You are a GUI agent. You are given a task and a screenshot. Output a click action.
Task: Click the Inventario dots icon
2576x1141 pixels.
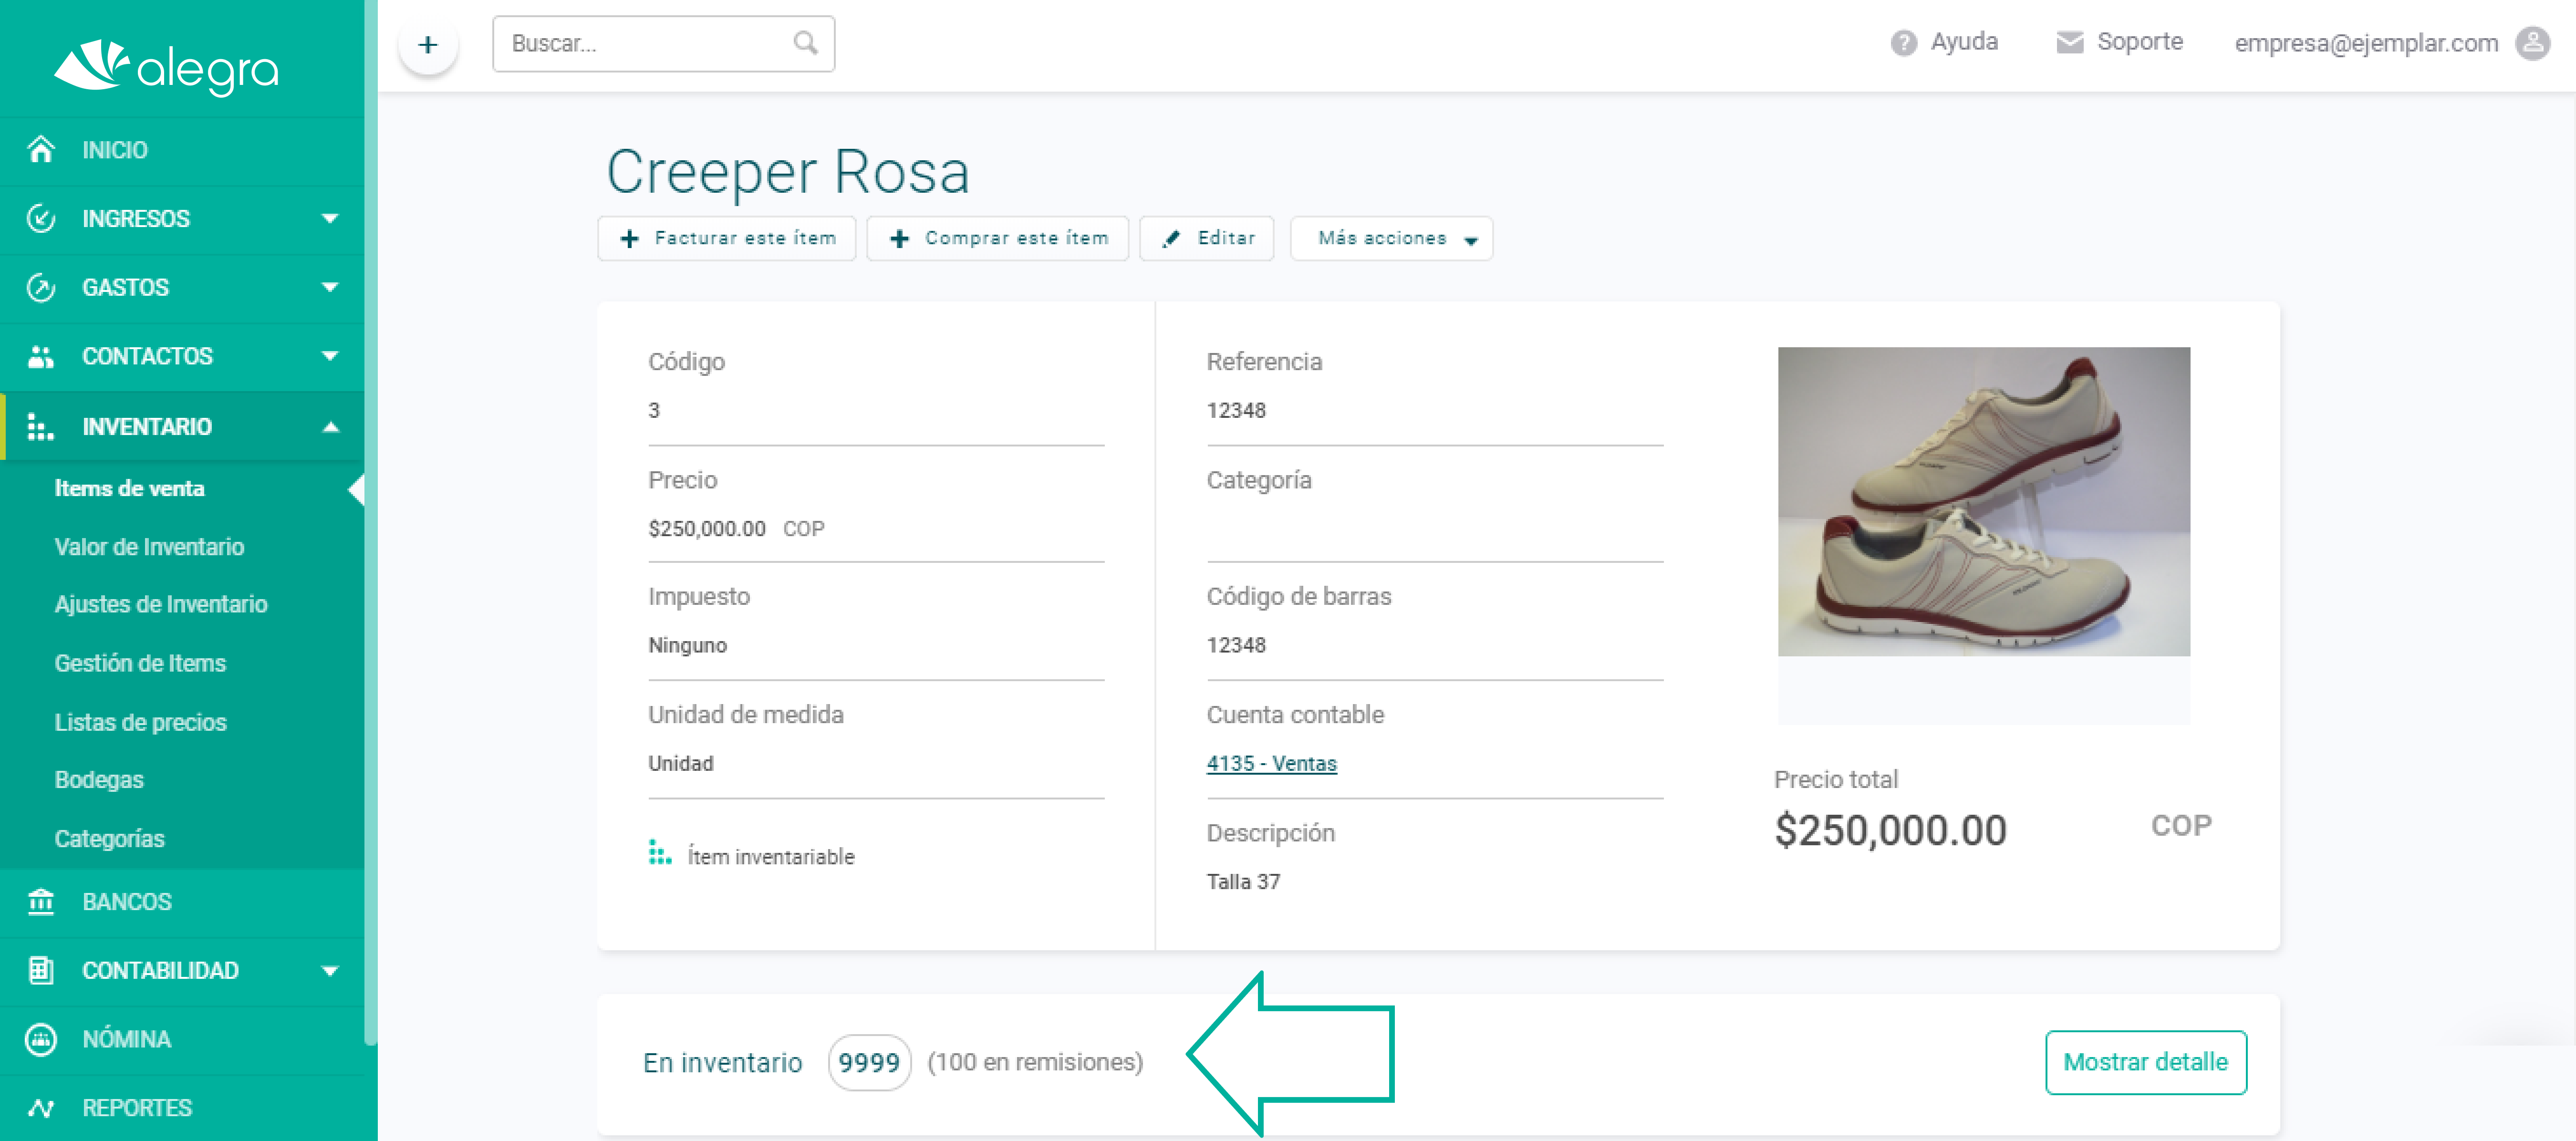point(40,427)
